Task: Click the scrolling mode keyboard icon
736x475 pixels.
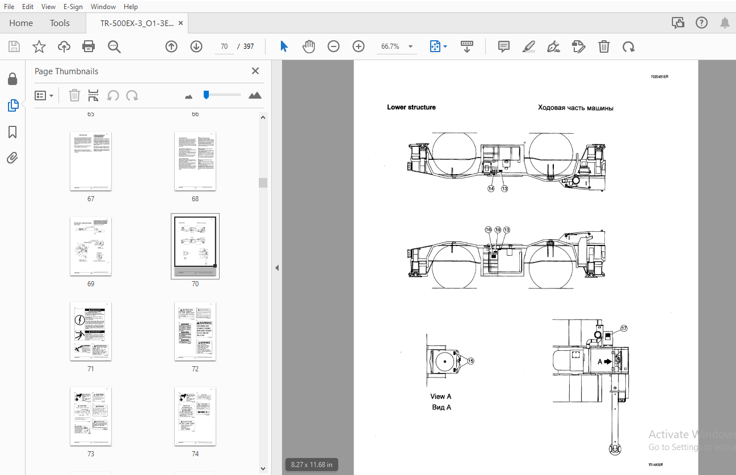Action: [467, 46]
